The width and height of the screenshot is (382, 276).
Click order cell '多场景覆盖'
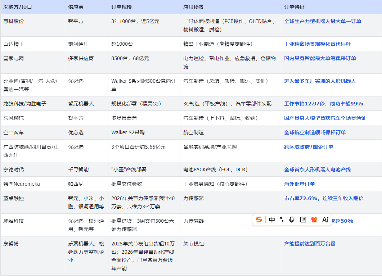tap(144, 118)
